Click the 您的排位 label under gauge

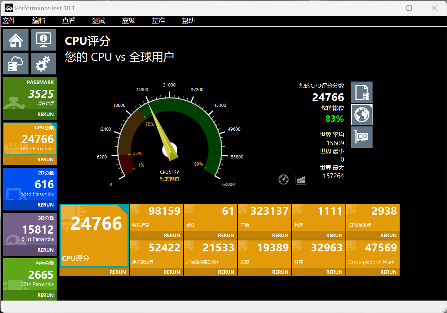tap(170, 179)
